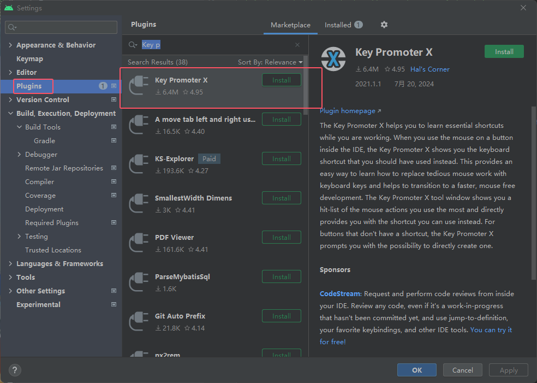Click project-level icon beside Gradle

tap(114, 140)
